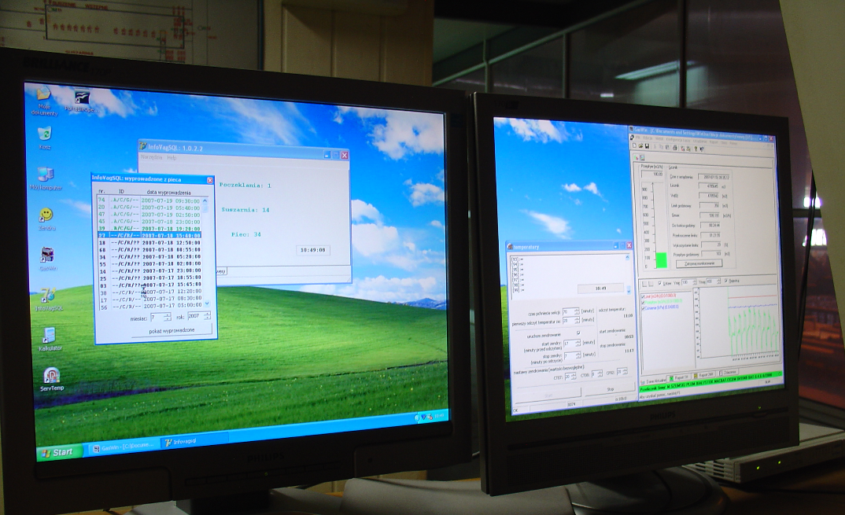Select row 20 dated 2007-07-19 05:40:00
Viewport: 845px width, 515px height.
149,208
